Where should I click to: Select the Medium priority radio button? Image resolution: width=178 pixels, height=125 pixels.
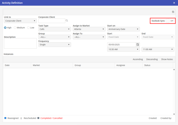pyautogui.click(x=15, y=28)
